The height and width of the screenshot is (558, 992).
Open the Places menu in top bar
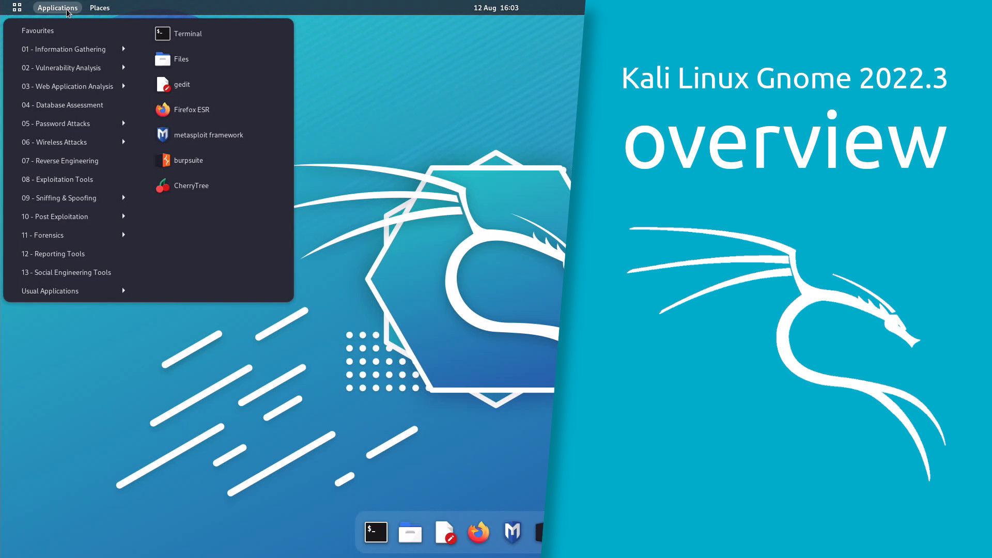(99, 8)
